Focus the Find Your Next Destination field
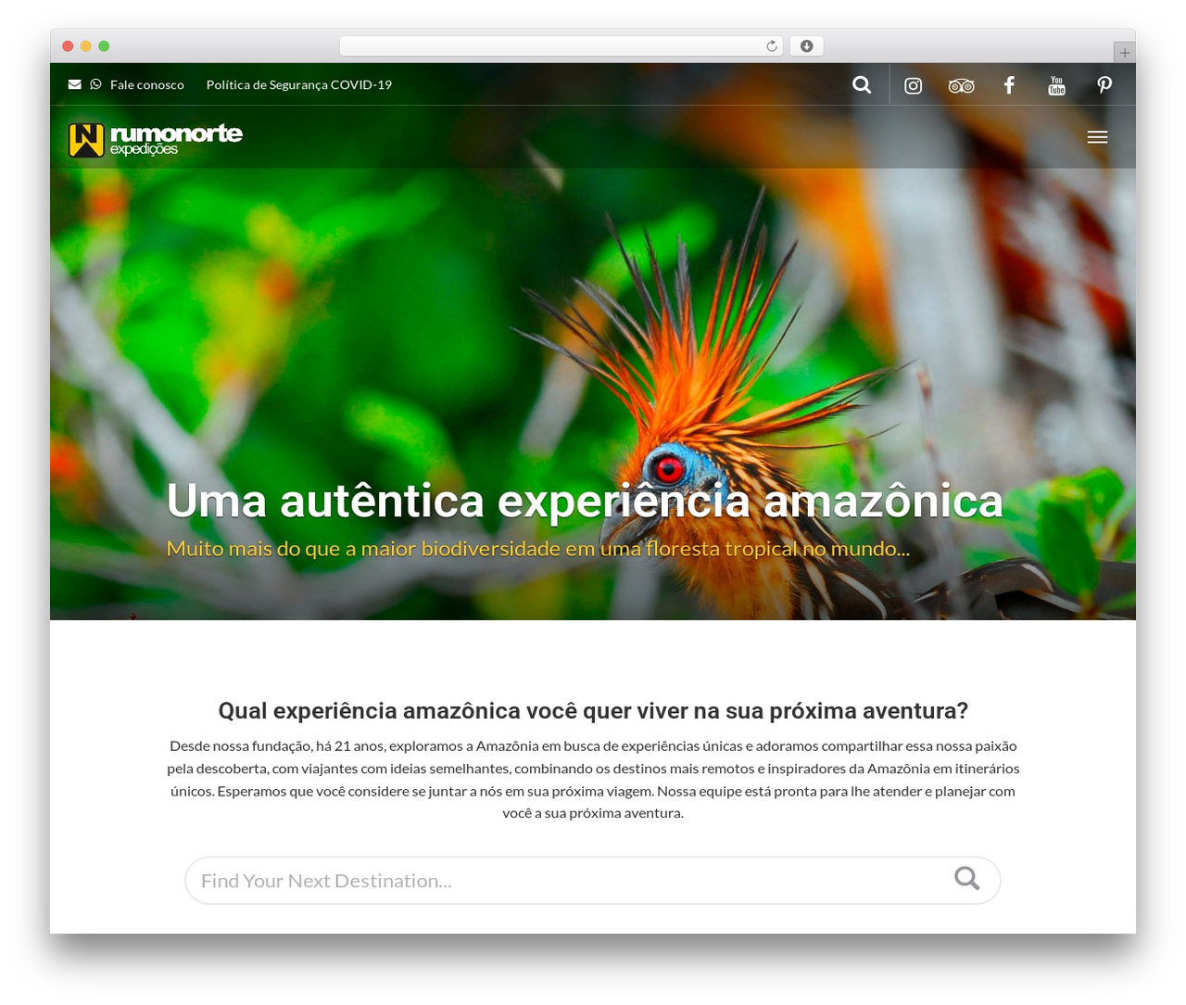Image resolution: width=1186 pixels, height=1005 pixels. tap(593, 880)
